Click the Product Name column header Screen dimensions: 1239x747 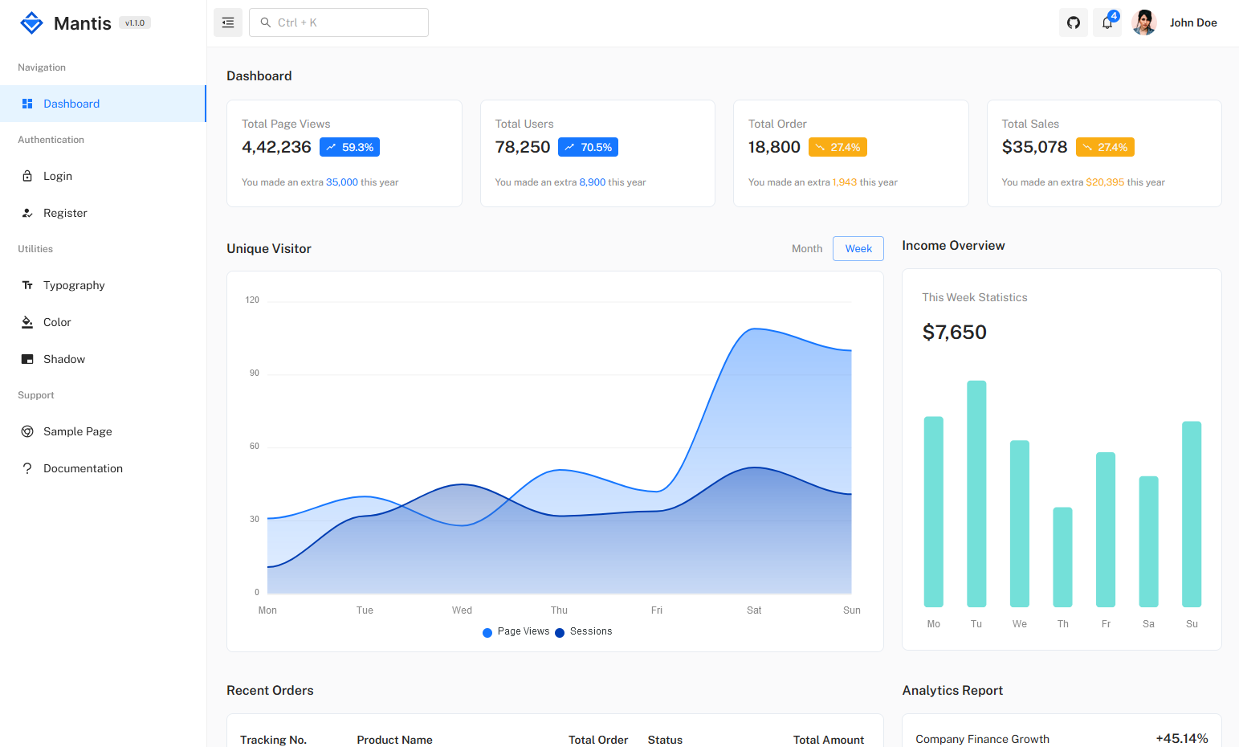394,740
